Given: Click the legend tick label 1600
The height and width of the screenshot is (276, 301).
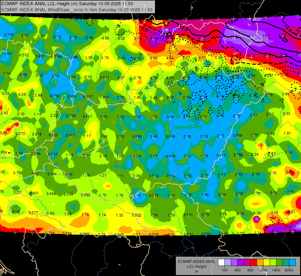Looking at the screenshot, I should (276, 270).
